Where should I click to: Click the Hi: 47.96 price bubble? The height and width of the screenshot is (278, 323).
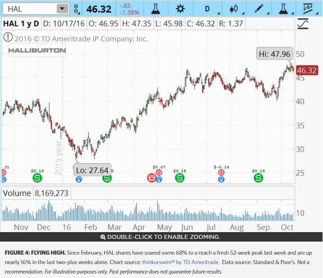[274, 54]
